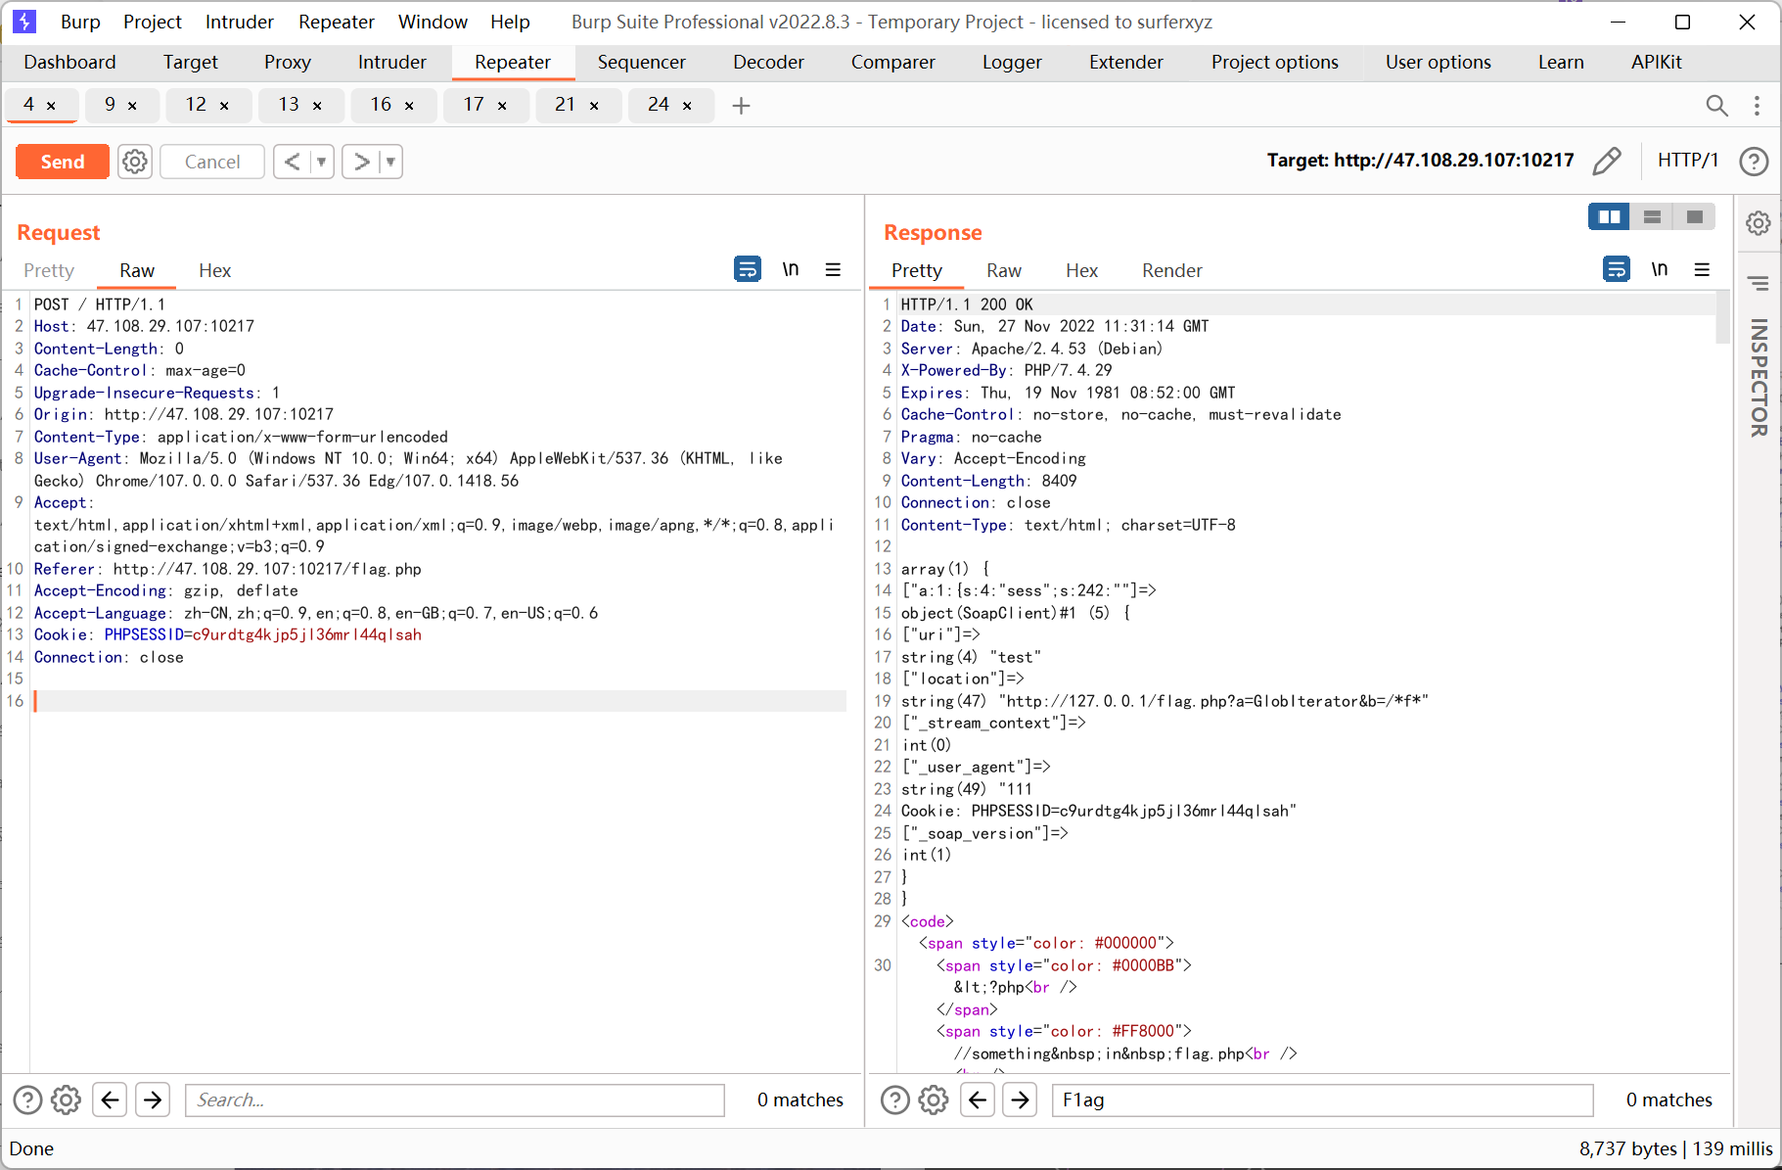
Task: Show response in Raw view
Action: (1004, 270)
